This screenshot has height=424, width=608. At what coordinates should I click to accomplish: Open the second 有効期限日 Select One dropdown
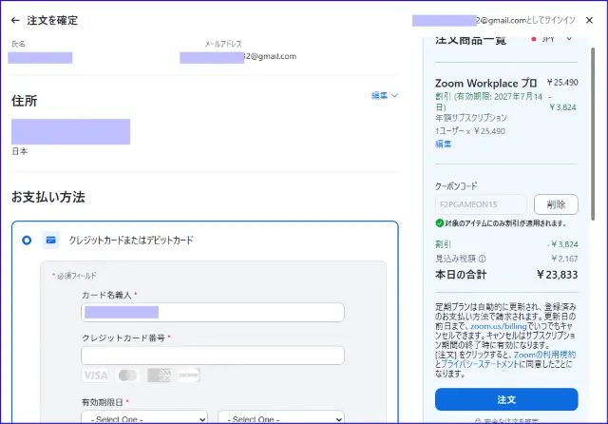[281, 418]
